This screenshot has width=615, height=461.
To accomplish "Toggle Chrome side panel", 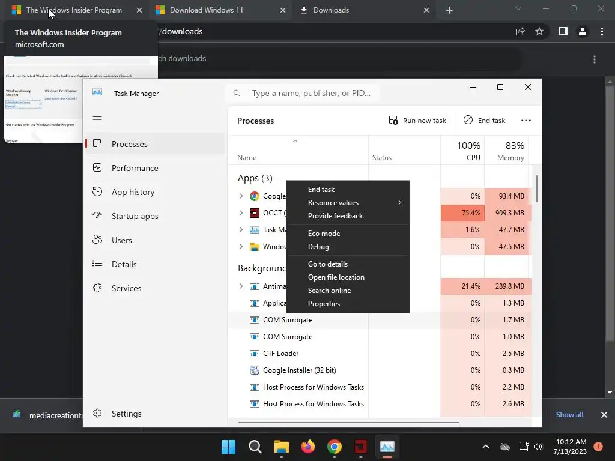I will (x=563, y=31).
